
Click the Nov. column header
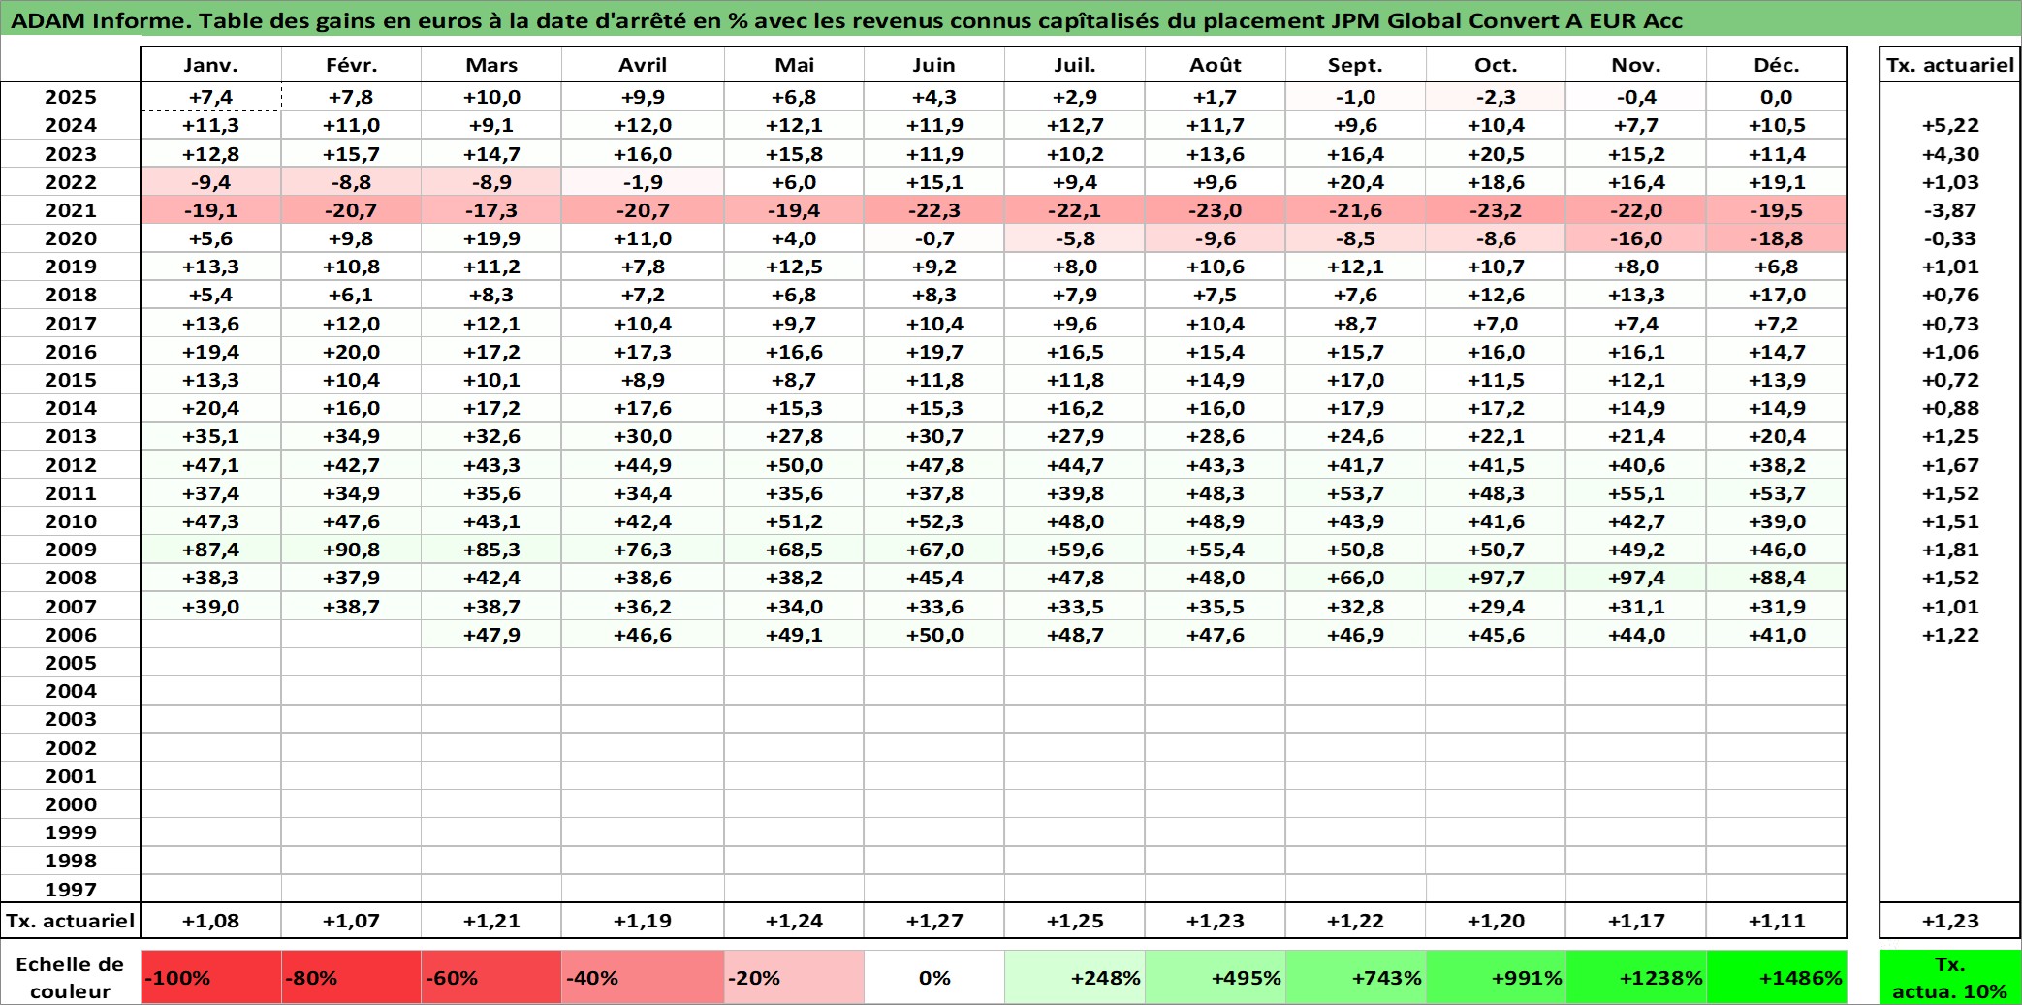coord(1636,65)
